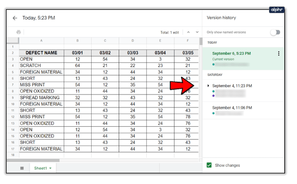Click the Today, 5:23 PM title
The image size is (297, 184).
click(38, 18)
